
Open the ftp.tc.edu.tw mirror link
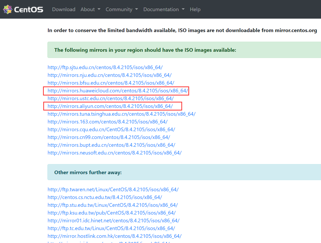[111, 228]
